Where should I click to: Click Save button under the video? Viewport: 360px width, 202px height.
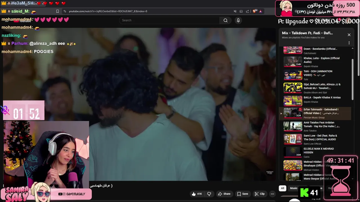pos(242,194)
